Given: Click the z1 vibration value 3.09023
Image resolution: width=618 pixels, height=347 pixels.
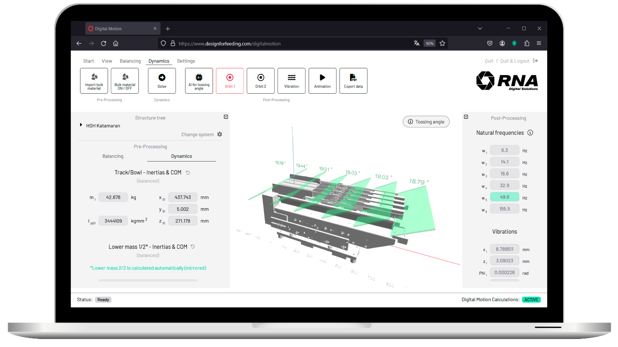Looking at the screenshot, I should [x=504, y=261].
